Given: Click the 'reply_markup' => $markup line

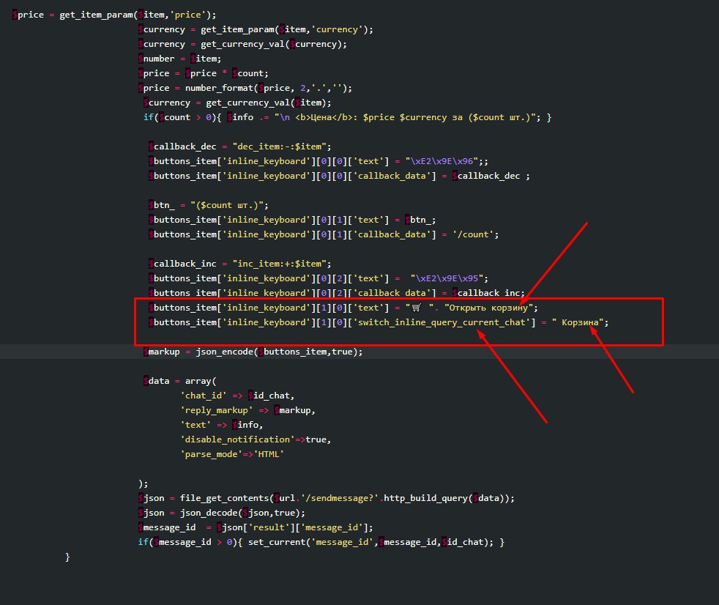Looking at the screenshot, I should pyautogui.click(x=247, y=411).
